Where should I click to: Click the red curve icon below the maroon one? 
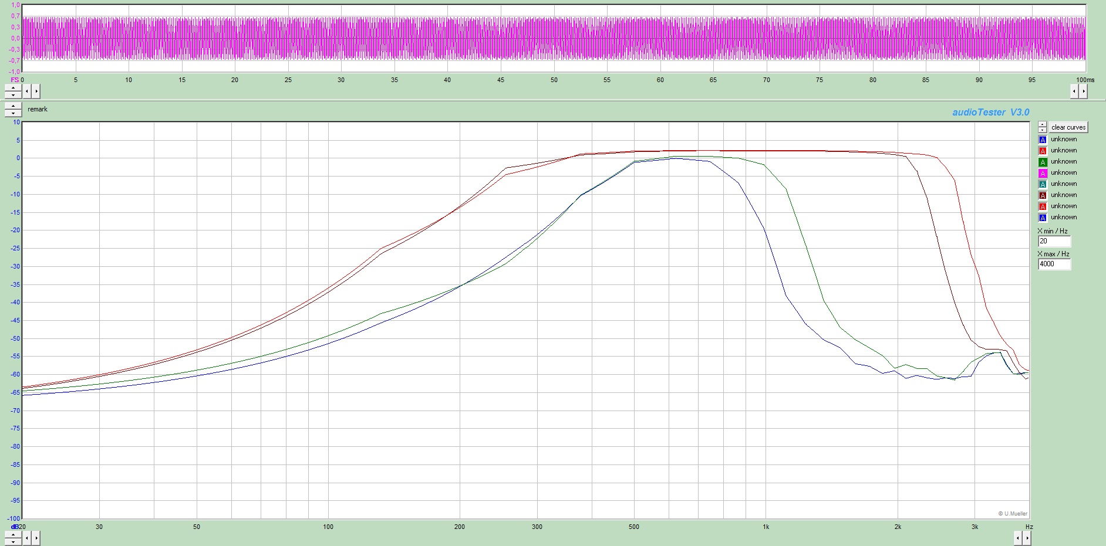pyautogui.click(x=1043, y=206)
